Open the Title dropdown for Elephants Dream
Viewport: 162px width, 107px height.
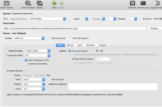pos(38,19)
